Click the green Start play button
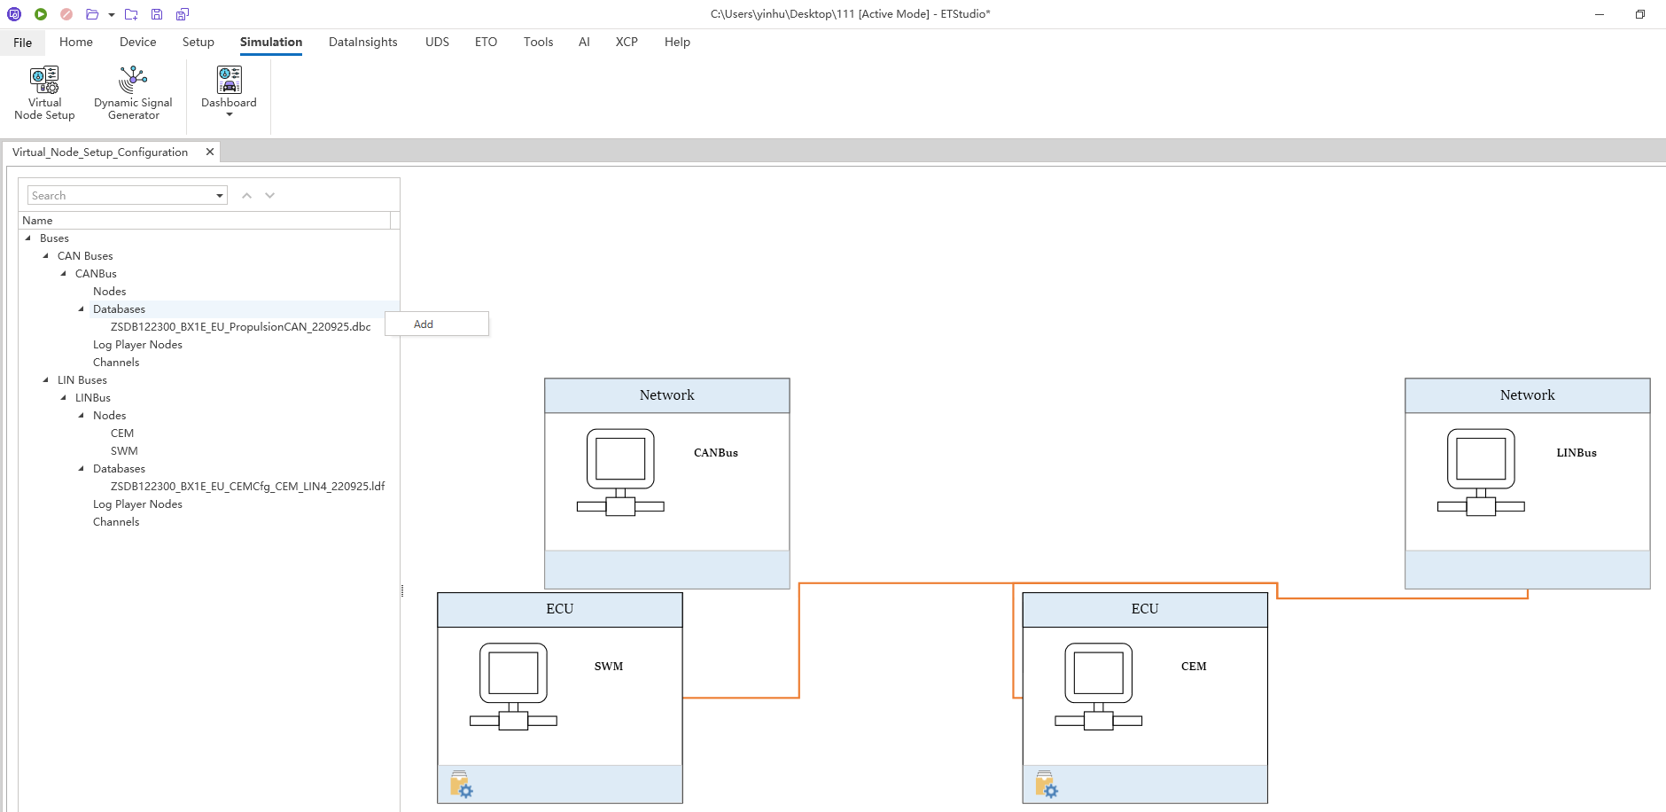Image resolution: width=1666 pixels, height=812 pixels. coord(41,14)
